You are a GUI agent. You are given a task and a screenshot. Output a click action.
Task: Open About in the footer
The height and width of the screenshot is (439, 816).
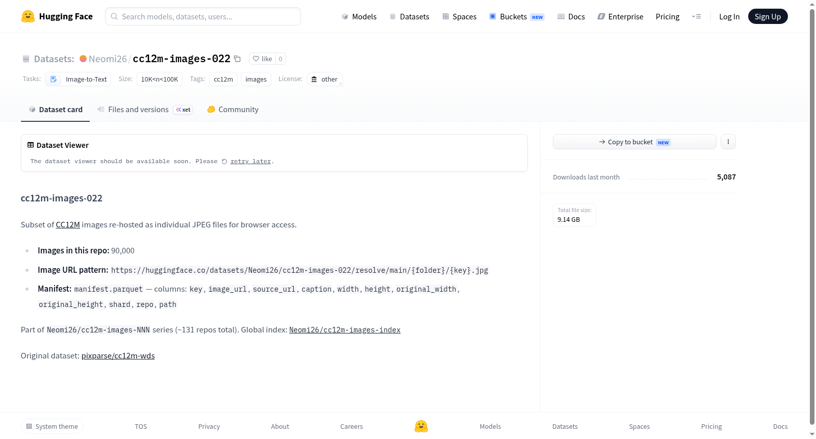pyautogui.click(x=280, y=426)
